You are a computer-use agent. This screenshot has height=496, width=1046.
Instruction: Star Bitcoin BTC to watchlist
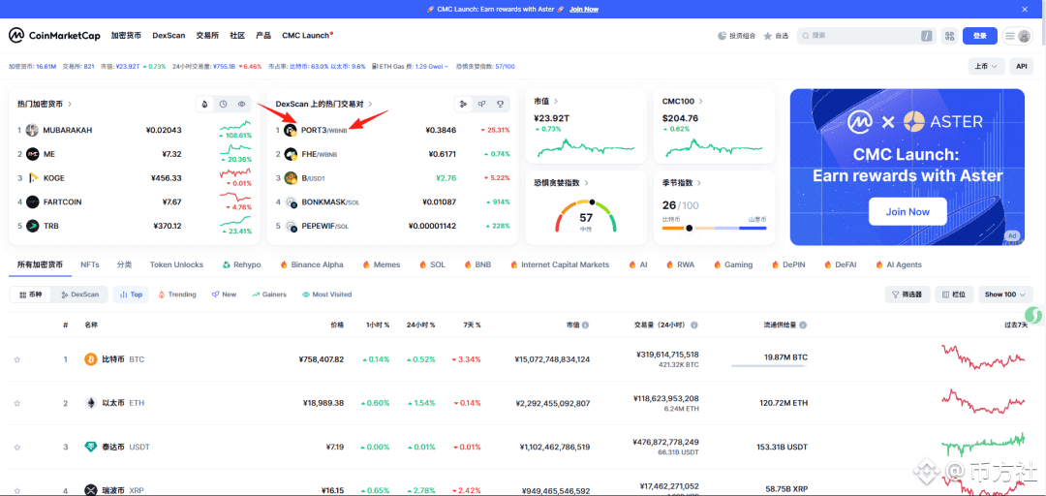pos(17,359)
